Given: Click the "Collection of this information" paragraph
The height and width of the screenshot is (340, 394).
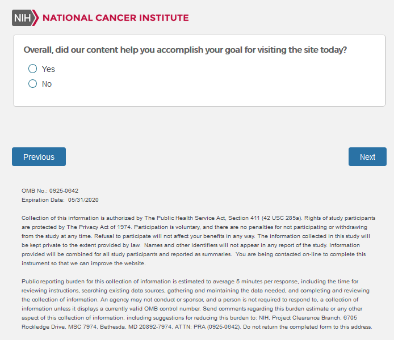Looking at the screenshot, I should pyautogui.click(x=197, y=240).
